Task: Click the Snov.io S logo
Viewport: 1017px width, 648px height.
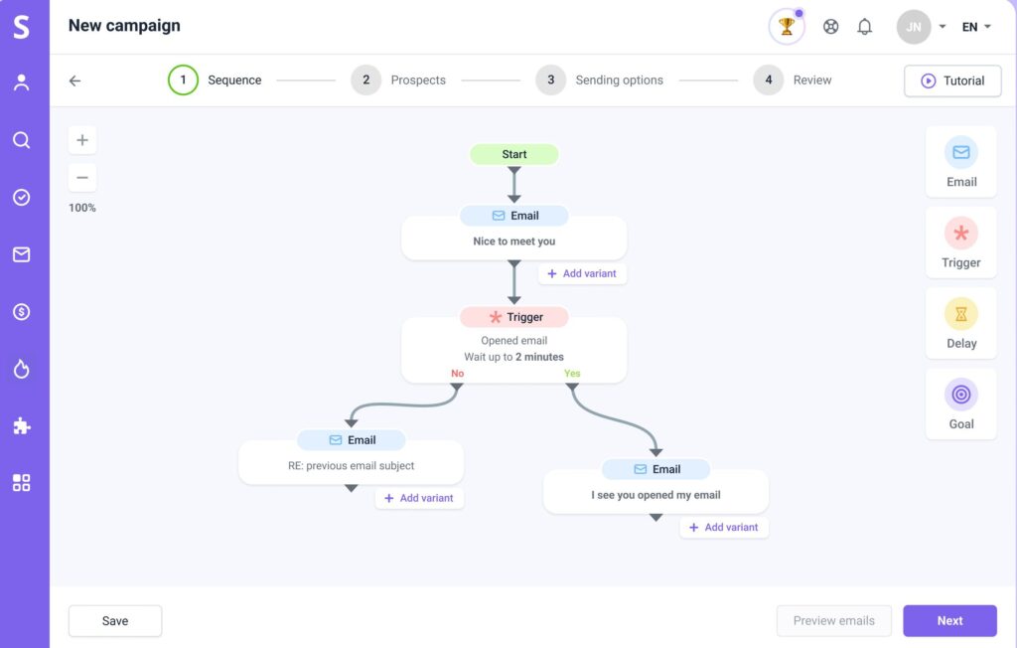Action: pos(22,27)
